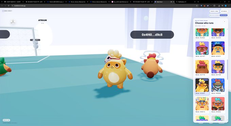Screen dimensions: 231x126
Task: Click the Moki picker panel scrollbar
Action: pyautogui.click(x=228, y=69)
